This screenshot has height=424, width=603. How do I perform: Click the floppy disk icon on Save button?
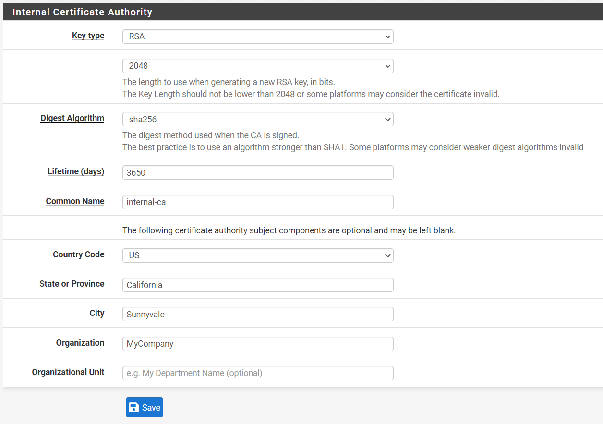pos(133,407)
